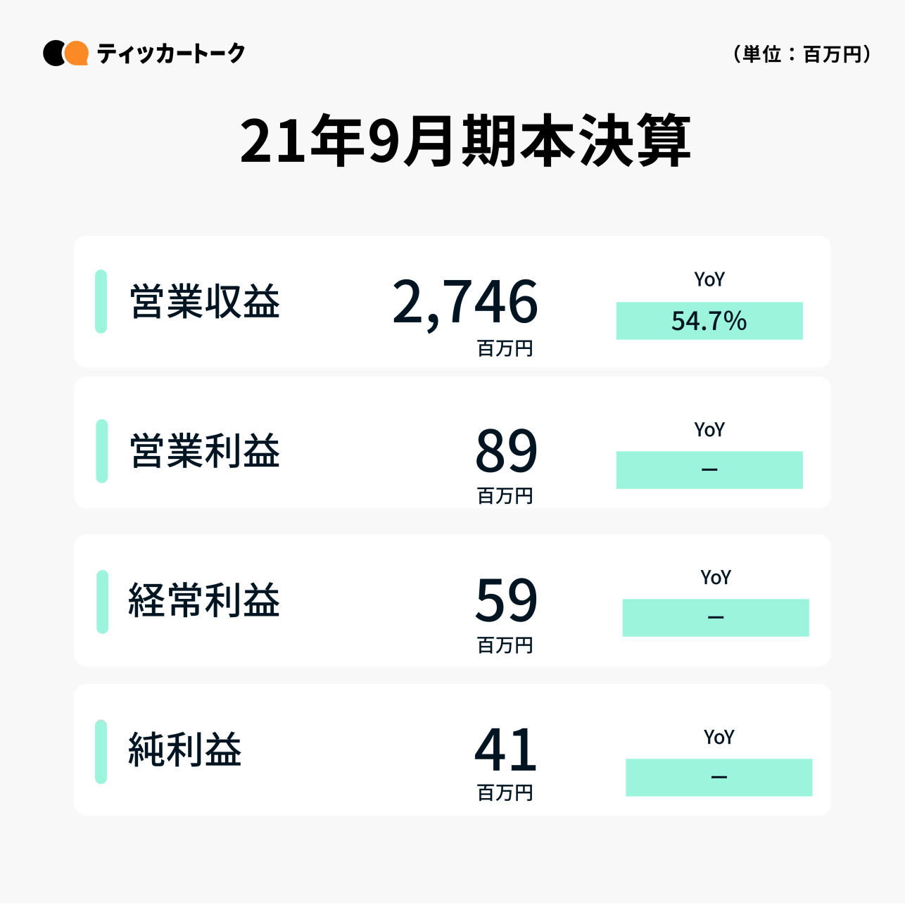
Task: Click the 営業収益 row label
Action: [x=205, y=302]
